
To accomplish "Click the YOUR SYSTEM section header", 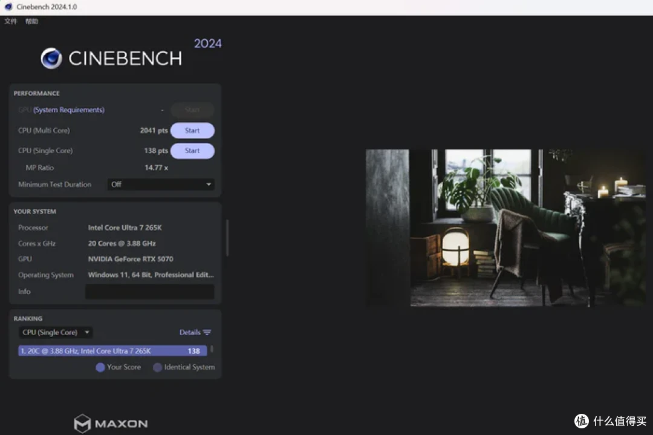I will (x=34, y=212).
